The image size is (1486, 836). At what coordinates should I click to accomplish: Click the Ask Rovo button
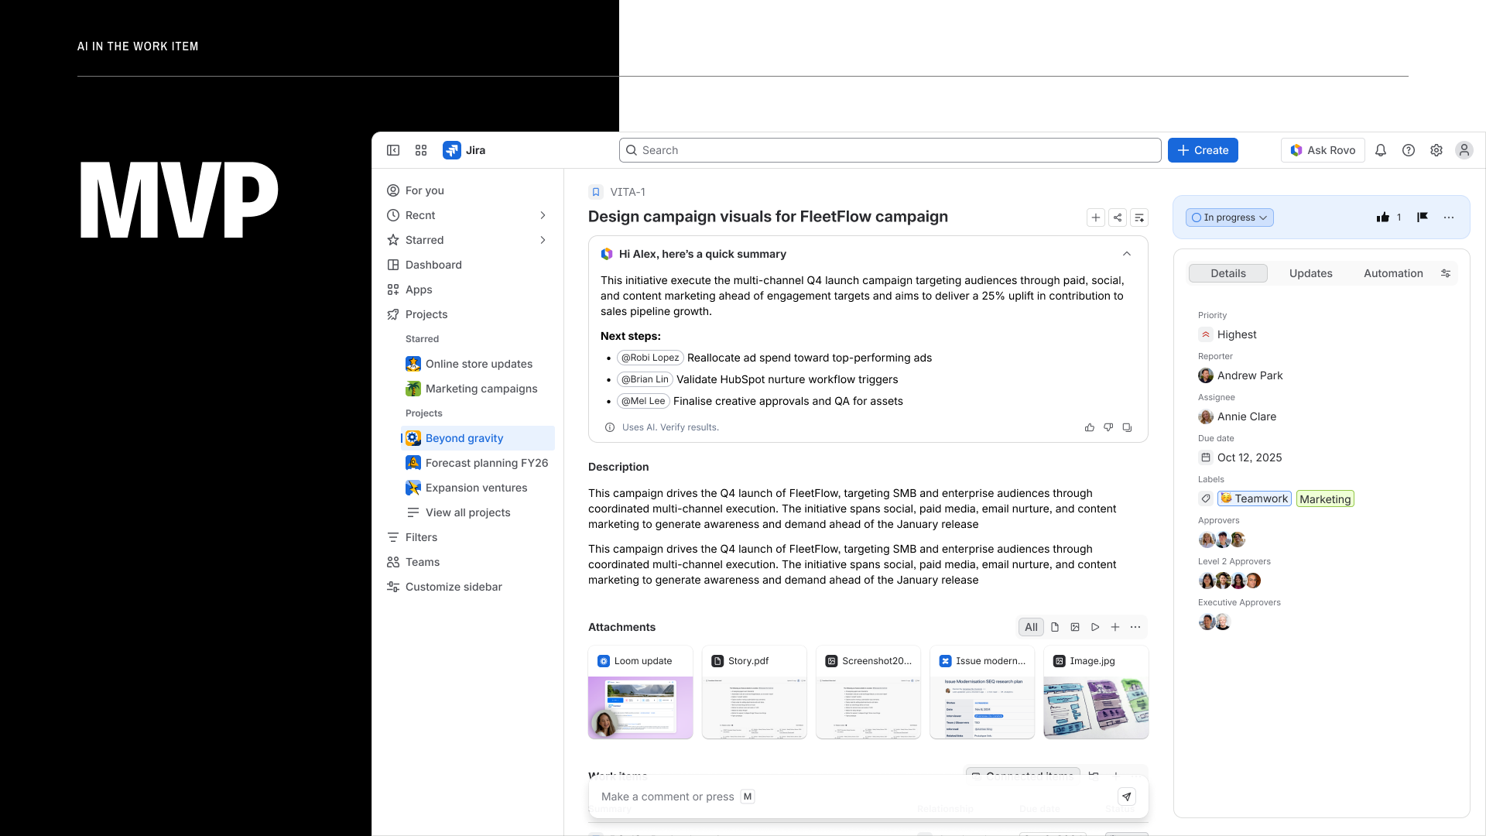(x=1323, y=150)
